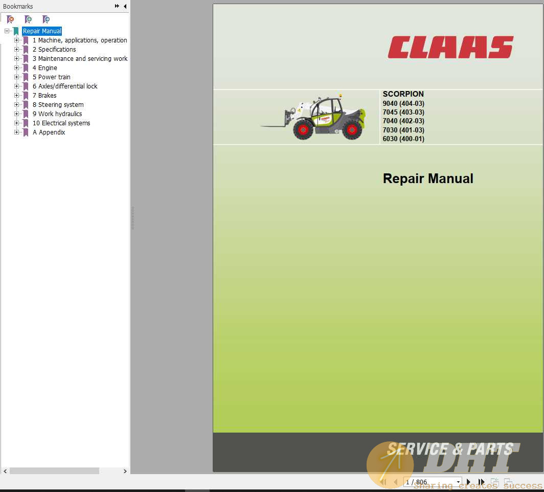This screenshot has height=492, width=544.
Task: Click the bookmarks scrollbar right arrow
Action: pyautogui.click(x=125, y=471)
